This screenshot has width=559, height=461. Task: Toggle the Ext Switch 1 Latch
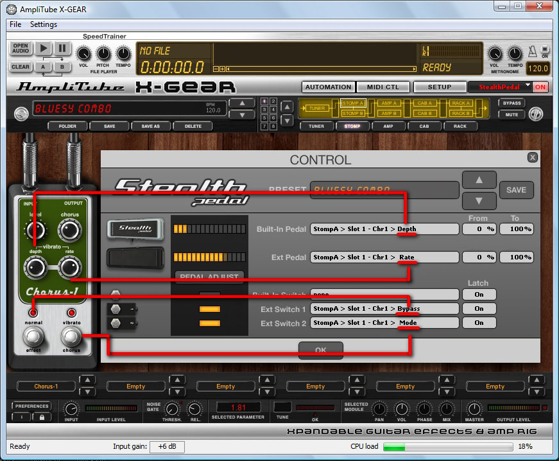pyautogui.click(x=479, y=308)
